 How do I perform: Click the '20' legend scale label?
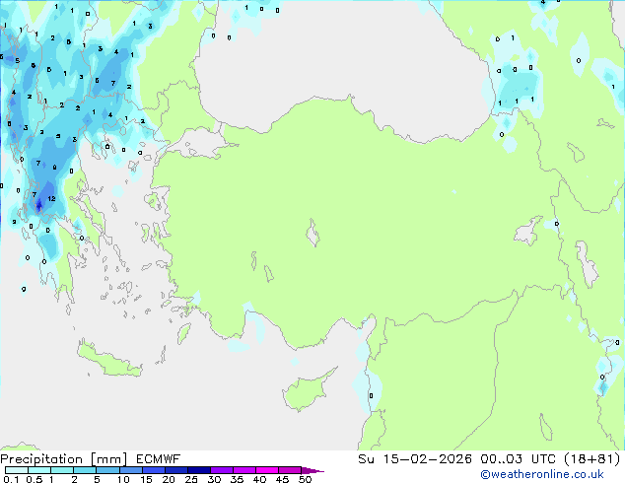click(169, 479)
